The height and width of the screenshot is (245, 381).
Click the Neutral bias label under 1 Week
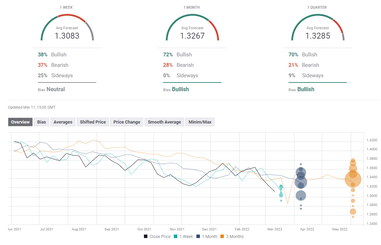(56, 89)
